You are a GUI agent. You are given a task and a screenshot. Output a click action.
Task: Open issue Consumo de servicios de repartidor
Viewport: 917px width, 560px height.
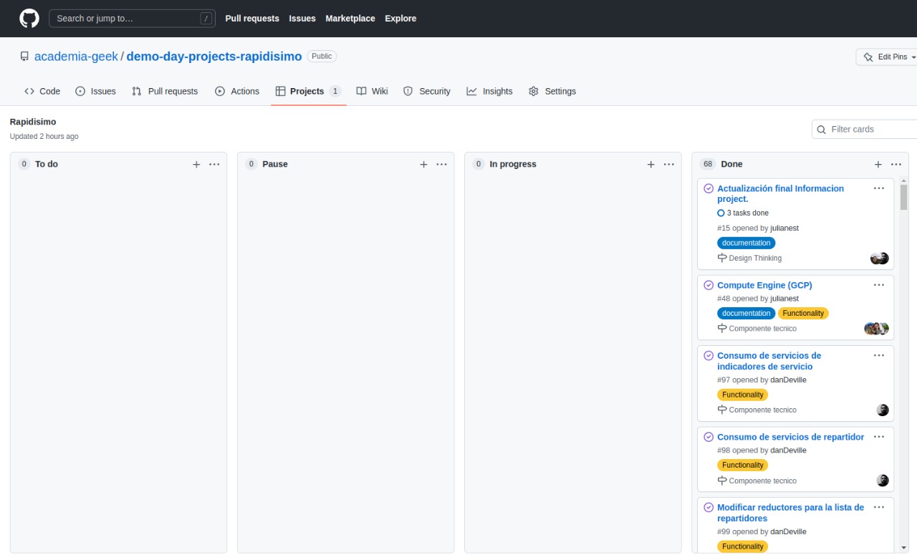pyautogui.click(x=790, y=437)
